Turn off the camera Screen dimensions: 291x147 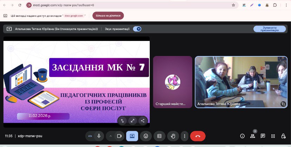(x=119, y=136)
